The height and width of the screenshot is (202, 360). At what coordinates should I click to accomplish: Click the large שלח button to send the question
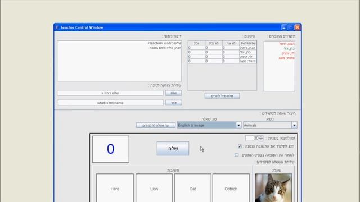(173, 148)
